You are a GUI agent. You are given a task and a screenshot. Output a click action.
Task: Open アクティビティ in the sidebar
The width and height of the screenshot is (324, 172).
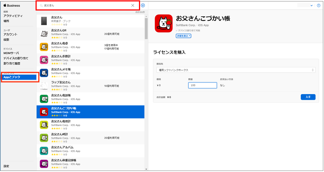(13, 16)
